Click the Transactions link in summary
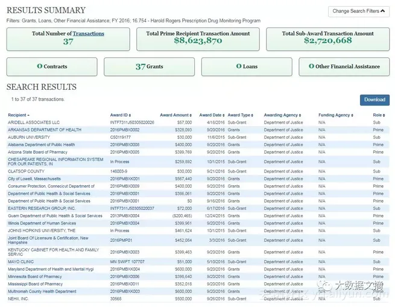 88,34
